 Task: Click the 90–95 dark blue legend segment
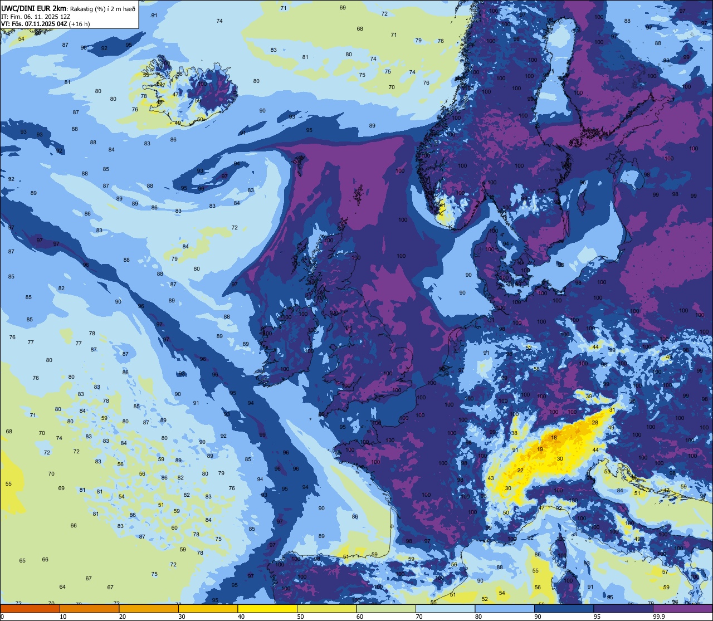click(x=564, y=609)
